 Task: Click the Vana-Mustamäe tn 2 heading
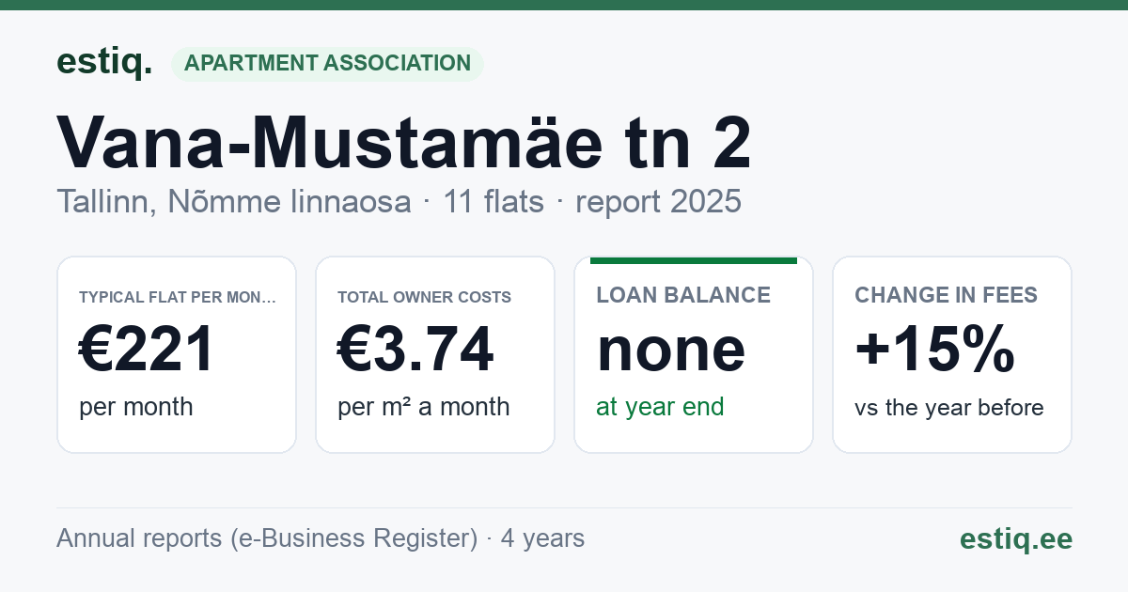[404, 143]
